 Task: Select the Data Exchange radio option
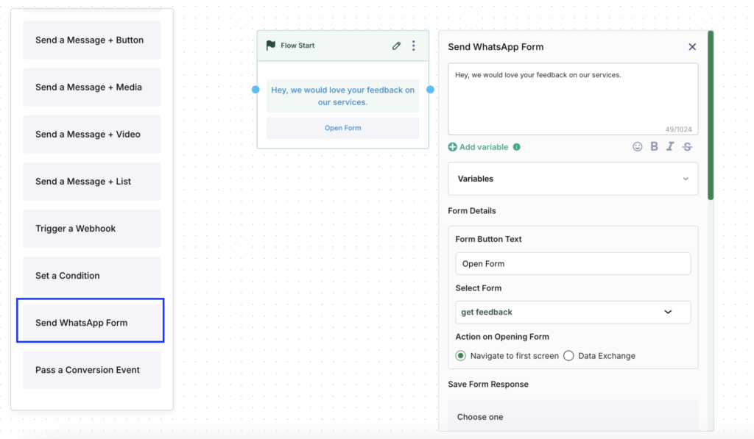(568, 356)
